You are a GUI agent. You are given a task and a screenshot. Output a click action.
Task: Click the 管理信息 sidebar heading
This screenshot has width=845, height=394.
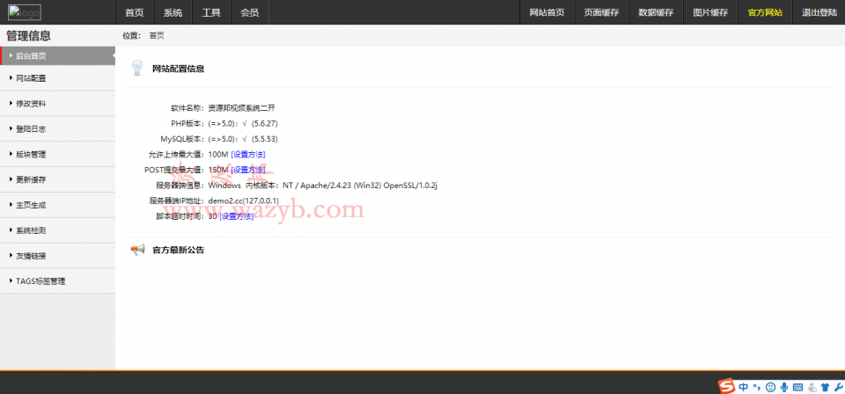[x=28, y=36]
